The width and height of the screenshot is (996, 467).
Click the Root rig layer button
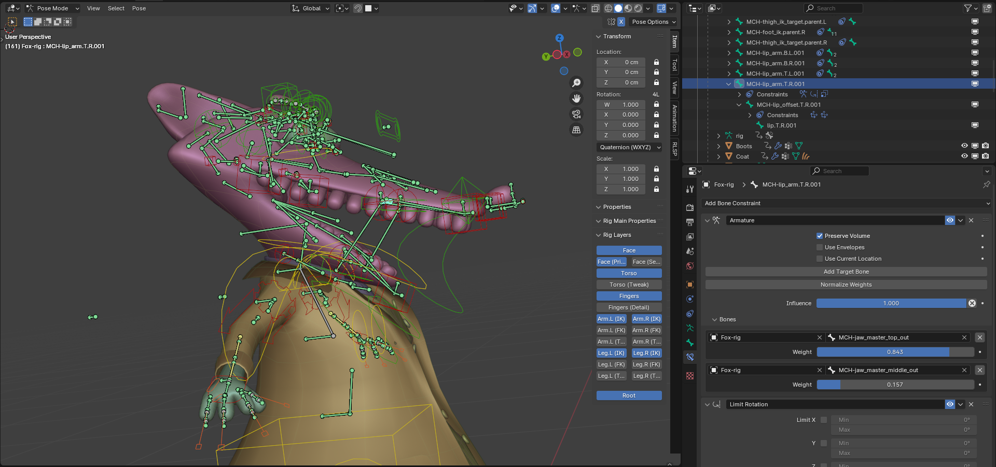(x=629, y=395)
